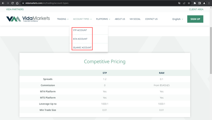
Task: Expand the ACCOUNT TYPES menu
Action: 82,19
